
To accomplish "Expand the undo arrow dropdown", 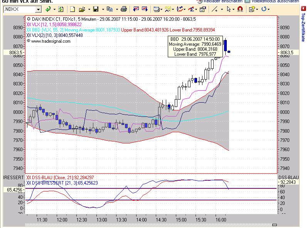I will (x=268, y=9).
